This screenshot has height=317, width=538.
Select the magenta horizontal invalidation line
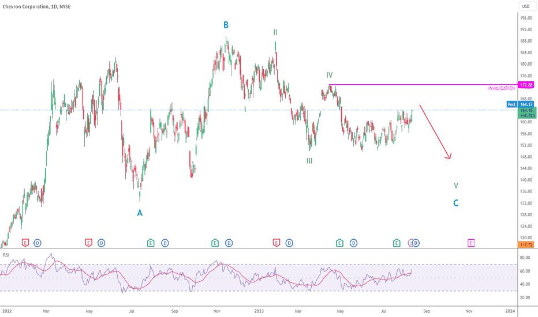(x=423, y=84)
